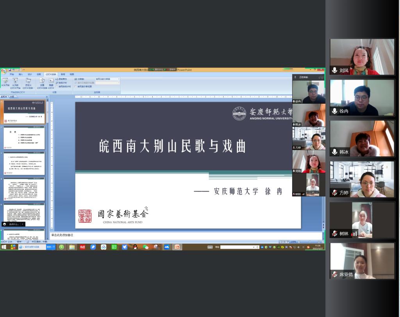This screenshot has height=317, width=400.
Task: Toggle the Use Rehearsed Timings checkbox
Action: (57, 86)
